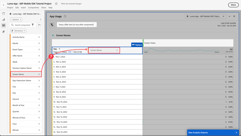Select the Second dimension
241x136 pixels.
click(x=26, y=99)
